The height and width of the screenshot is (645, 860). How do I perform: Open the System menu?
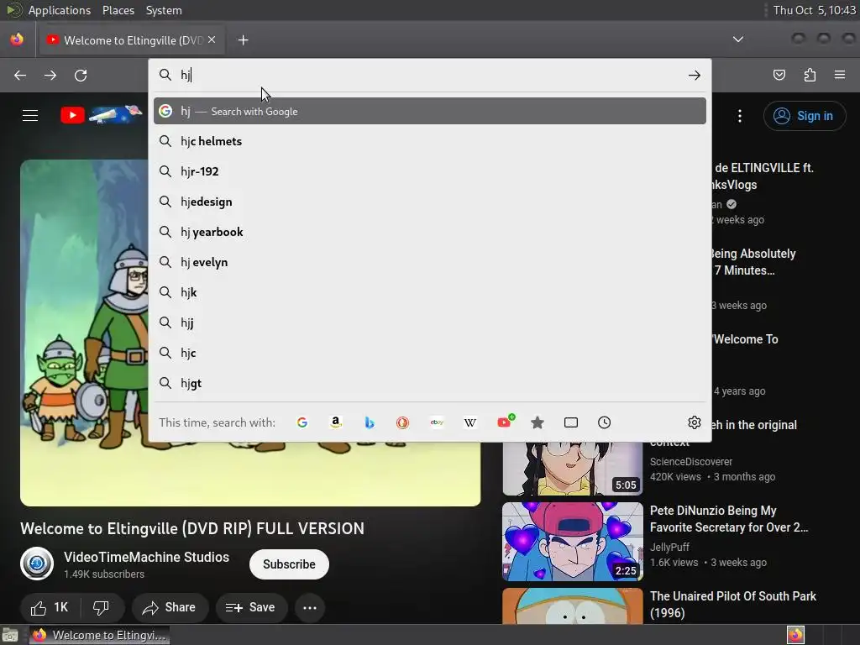[x=164, y=10]
